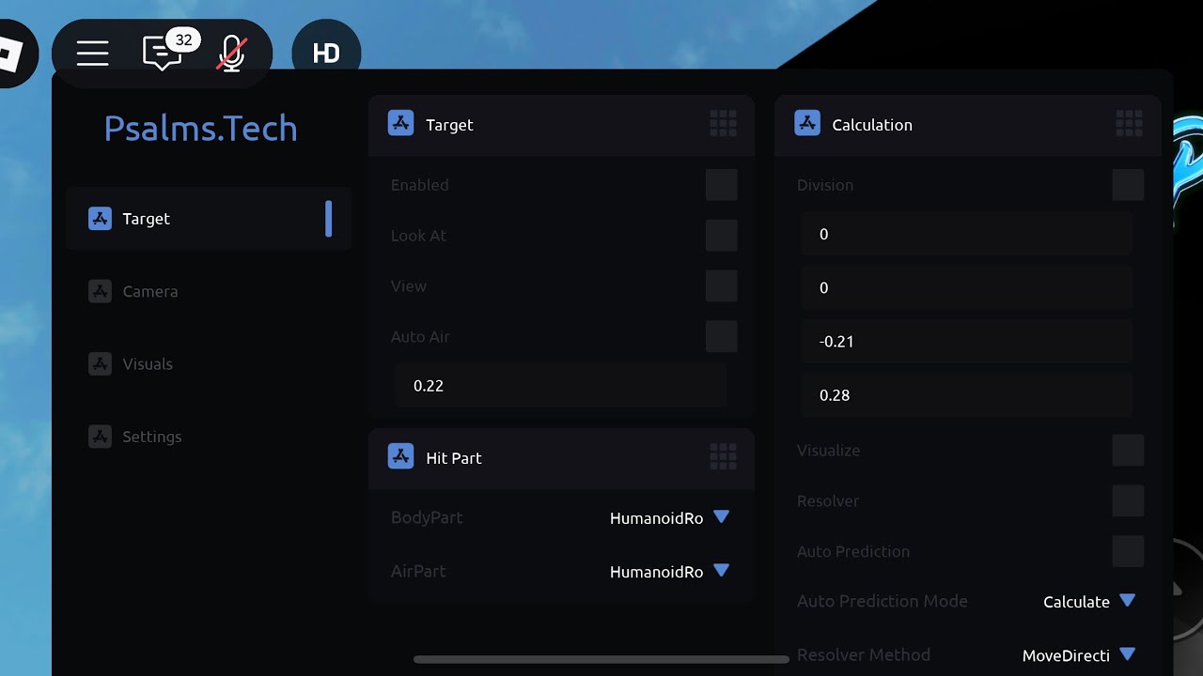Click the 0.28 value field
This screenshot has width=1203, height=676.
pyautogui.click(x=966, y=394)
